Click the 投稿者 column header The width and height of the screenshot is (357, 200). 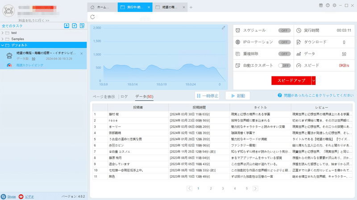(138, 107)
